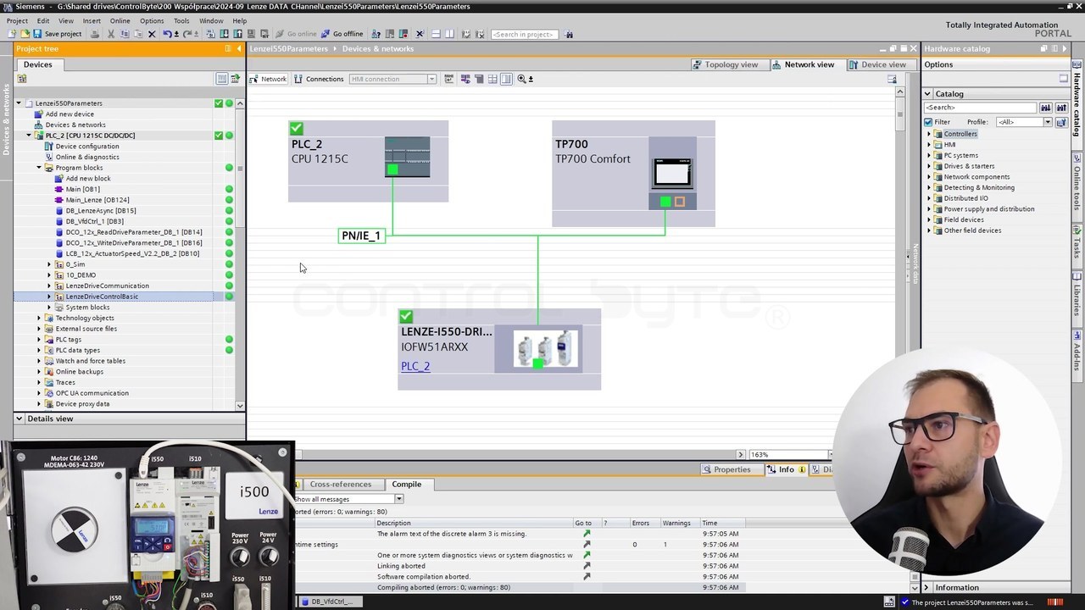
Task: Open the Show all messages dropdown
Action: 398,499
